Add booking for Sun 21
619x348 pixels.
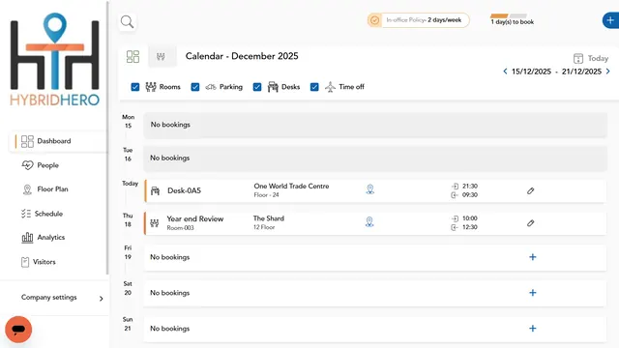[x=533, y=329]
